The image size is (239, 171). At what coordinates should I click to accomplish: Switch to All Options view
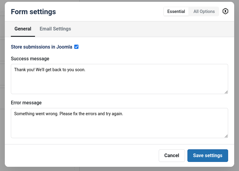pyautogui.click(x=204, y=11)
